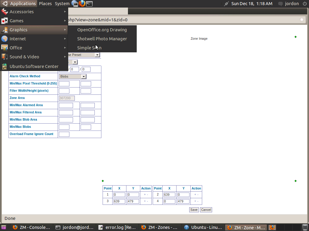Cancel the zone edit
This screenshot has width=309, height=231.
click(x=206, y=210)
